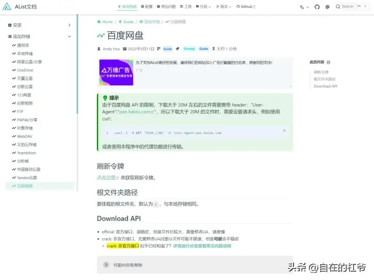Go to 添加存储 in the breadcrumb
Viewport: 374px width, 280px height.
[x=150, y=22]
